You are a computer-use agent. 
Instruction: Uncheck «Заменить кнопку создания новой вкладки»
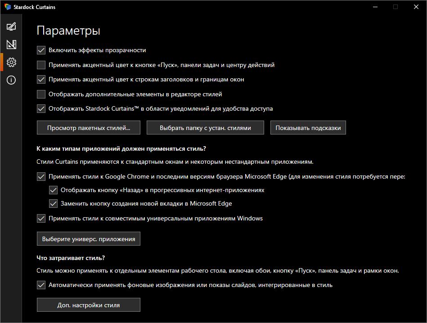[54, 204]
